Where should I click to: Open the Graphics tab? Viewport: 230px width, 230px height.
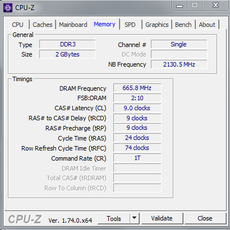[157, 25]
